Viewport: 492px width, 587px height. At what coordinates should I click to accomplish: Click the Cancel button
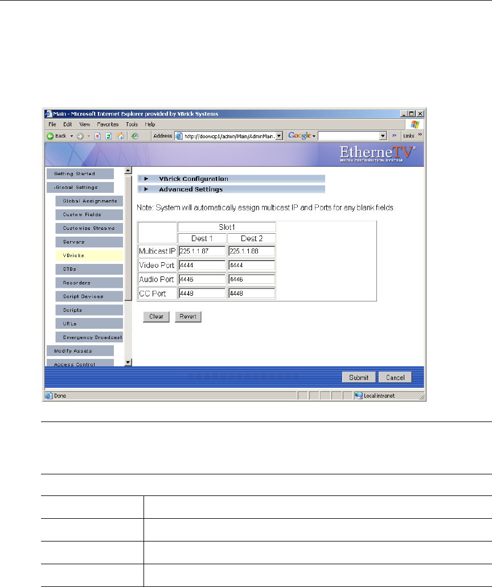tap(395, 377)
